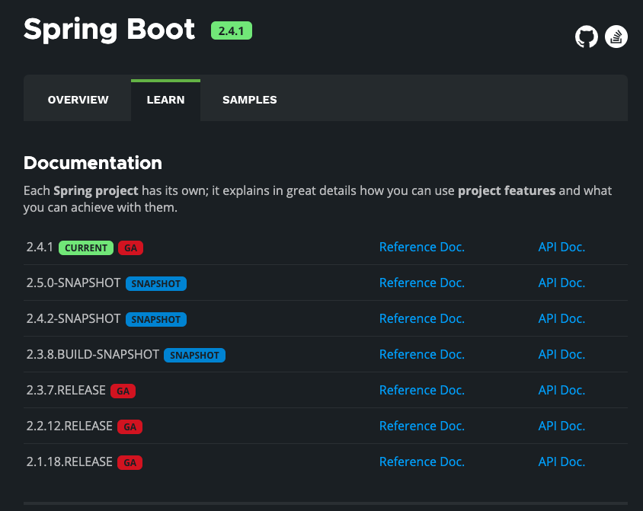Open Reference Doc. for 2.3.7.RELEASE
The width and height of the screenshot is (643, 511).
click(x=422, y=390)
